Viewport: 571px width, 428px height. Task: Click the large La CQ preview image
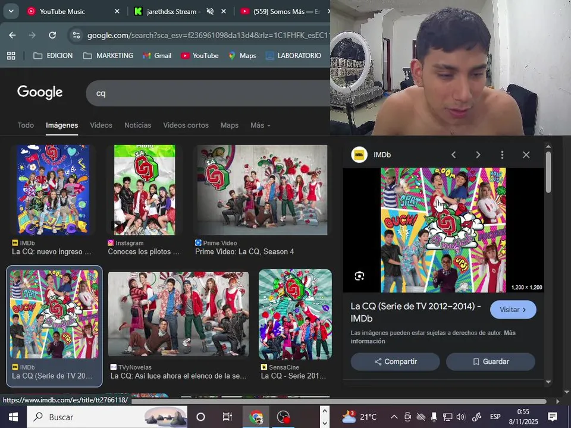point(443,230)
